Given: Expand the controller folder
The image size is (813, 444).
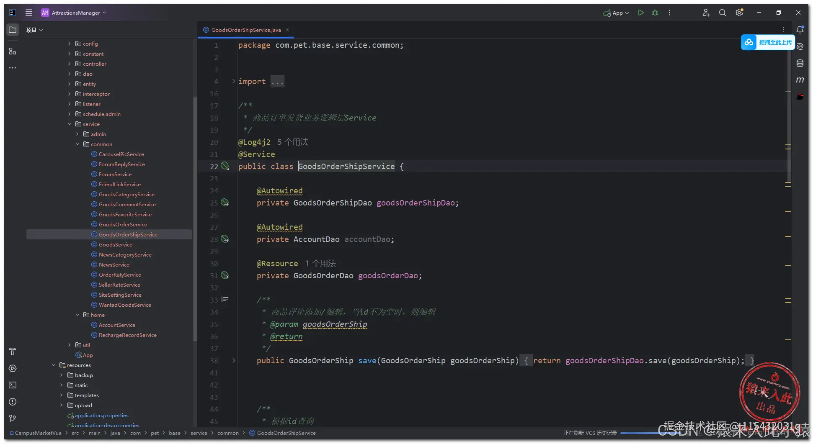Looking at the screenshot, I should 70,64.
